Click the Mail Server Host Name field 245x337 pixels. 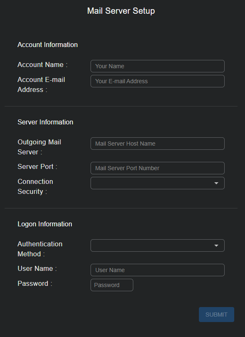coord(157,144)
